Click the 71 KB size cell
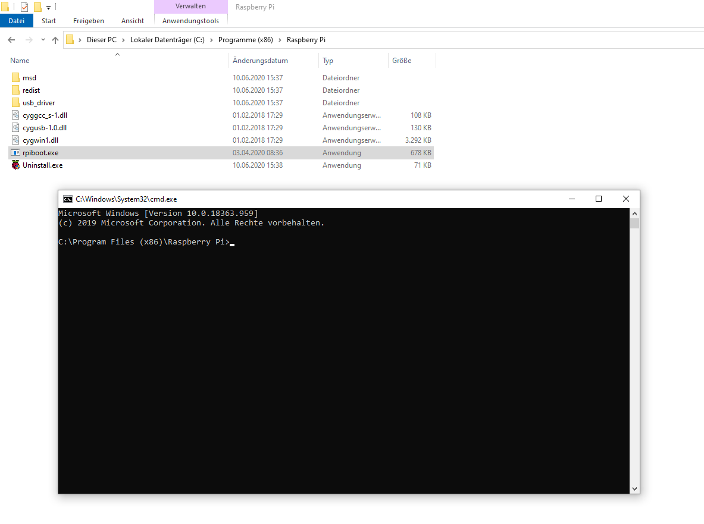 (x=423, y=165)
